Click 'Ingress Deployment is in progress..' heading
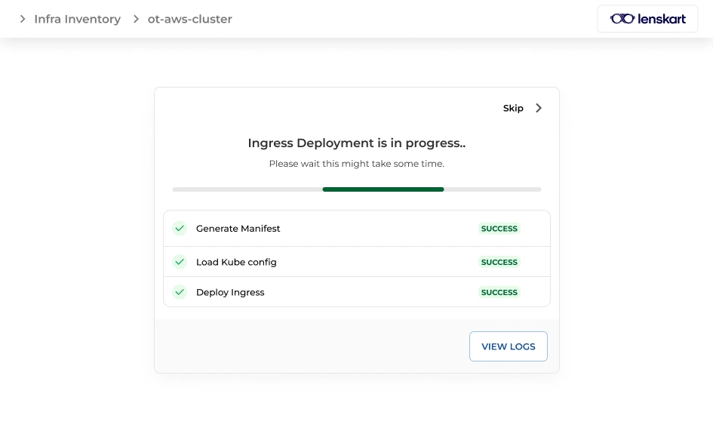The width and height of the screenshot is (713, 446). coord(356,143)
